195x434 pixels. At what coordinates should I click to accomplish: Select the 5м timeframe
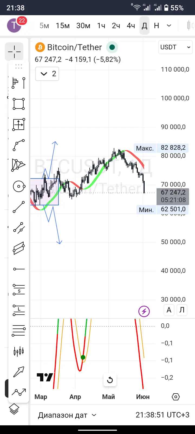pyautogui.click(x=44, y=26)
